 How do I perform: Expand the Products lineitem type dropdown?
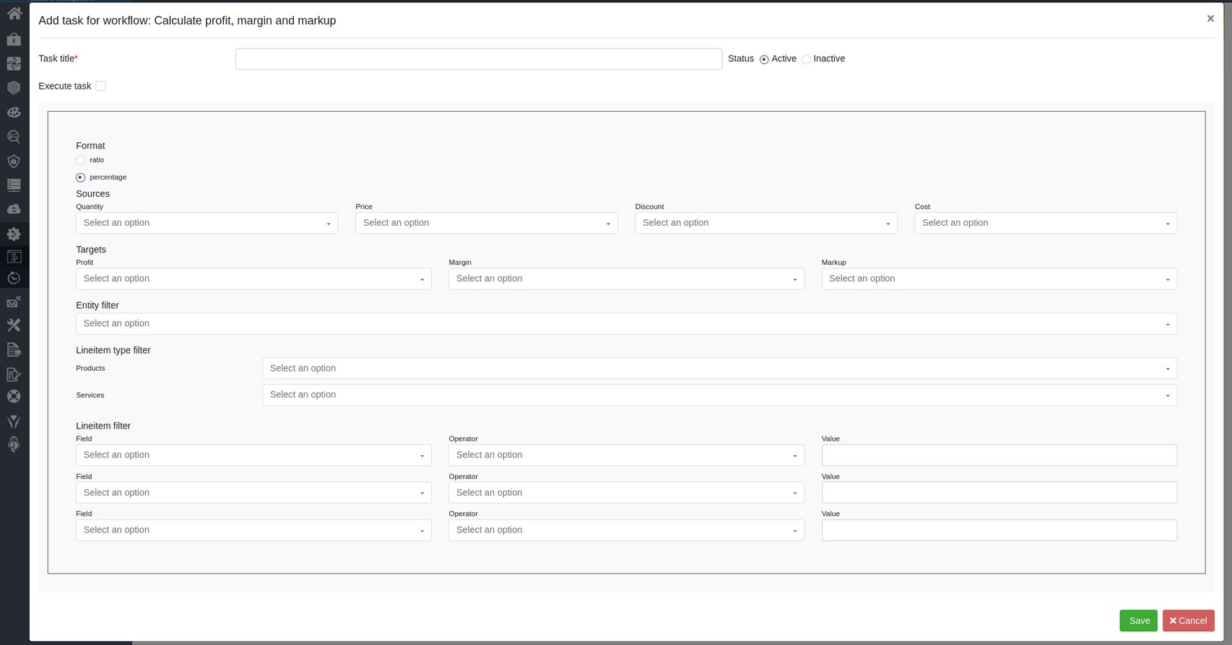[x=719, y=369]
